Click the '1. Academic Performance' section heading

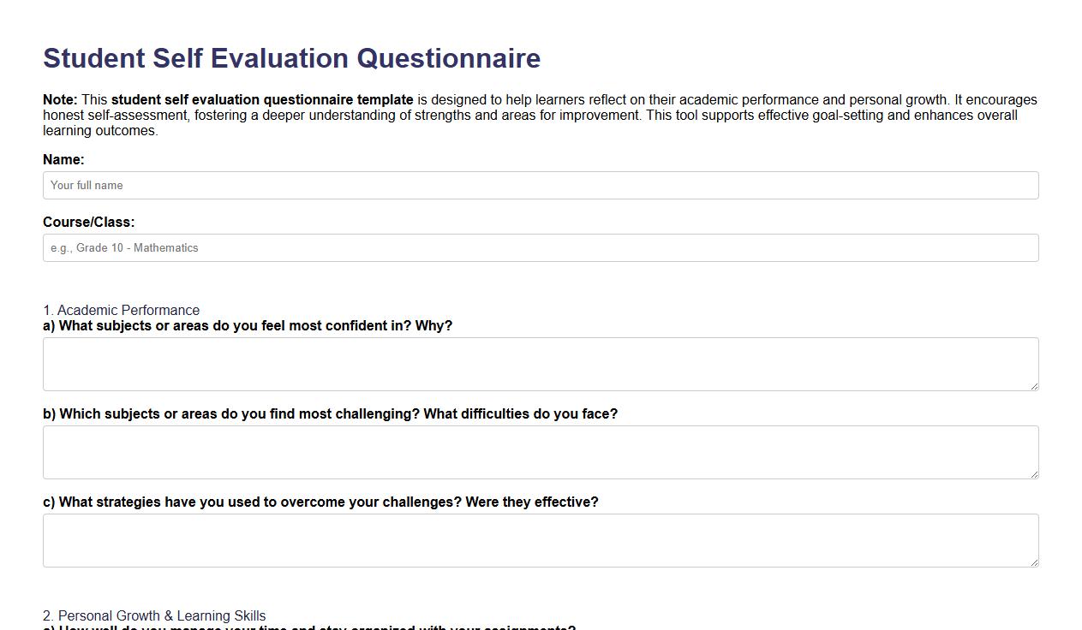121,310
